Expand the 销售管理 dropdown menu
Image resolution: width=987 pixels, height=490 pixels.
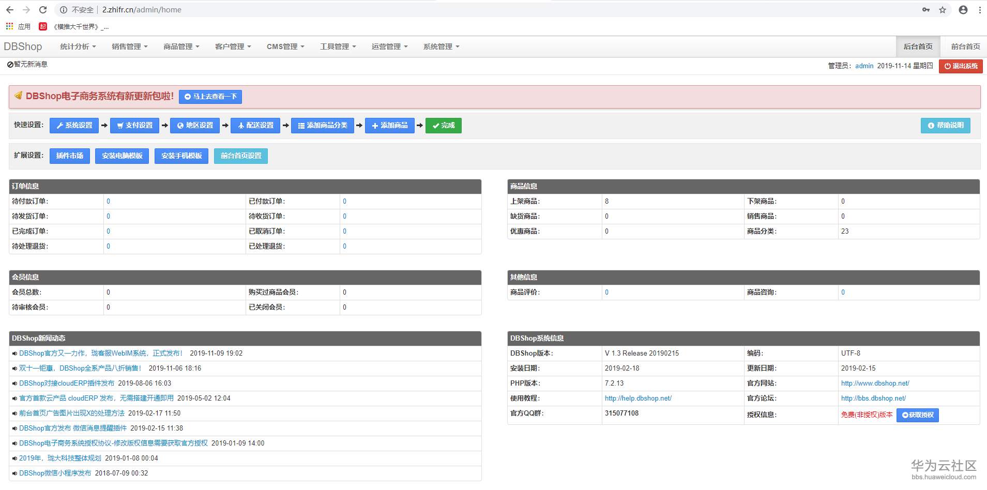coord(130,47)
